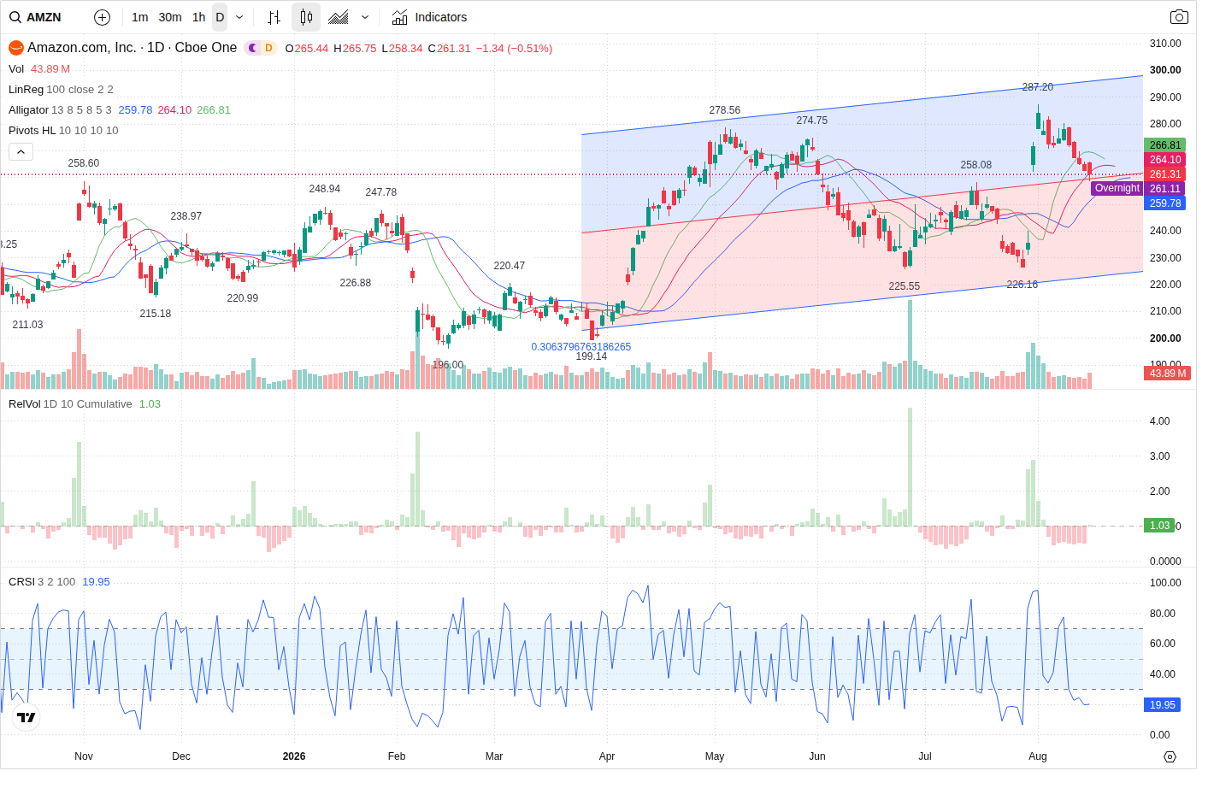Click the TradingView logo
Screen dimensions: 1214x812
27,717
